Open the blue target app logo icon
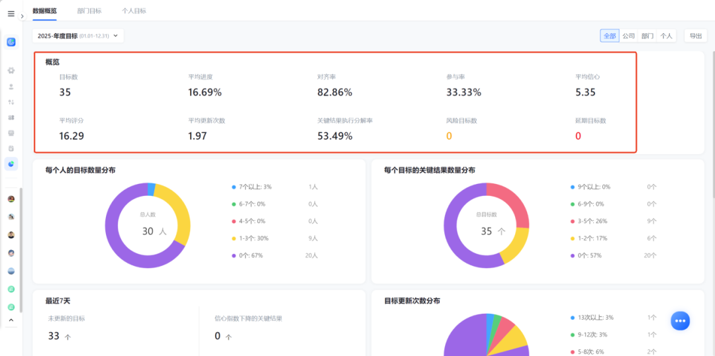715x356 pixels. [11, 42]
